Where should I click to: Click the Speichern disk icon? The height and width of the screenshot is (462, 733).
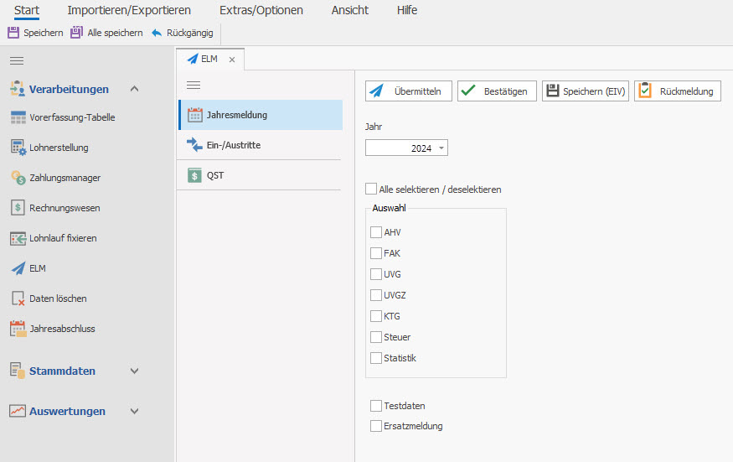pyautogui.click(x=13, y=33)
